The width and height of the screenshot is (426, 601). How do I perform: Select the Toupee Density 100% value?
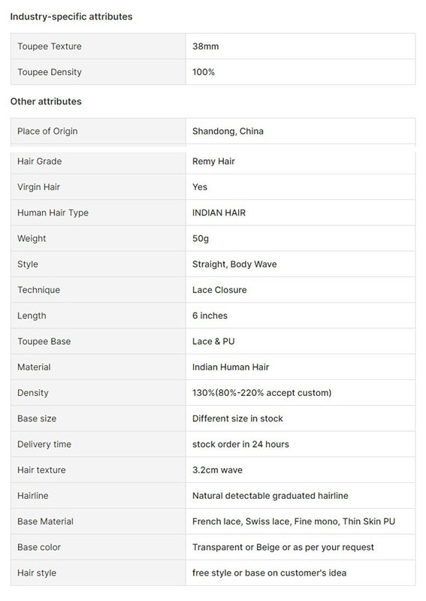[x=204, y=72]
